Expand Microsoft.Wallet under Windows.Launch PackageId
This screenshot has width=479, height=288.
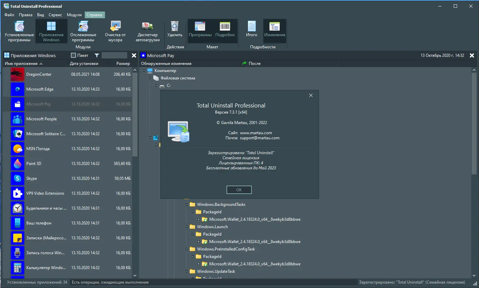pyautogui.click(x=198, y=241)
